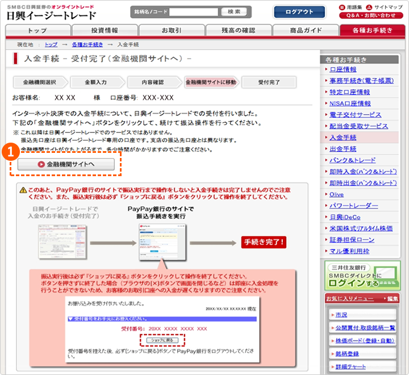Click the 口座番号: XXX-XXX text

click(x=142, y=98)
